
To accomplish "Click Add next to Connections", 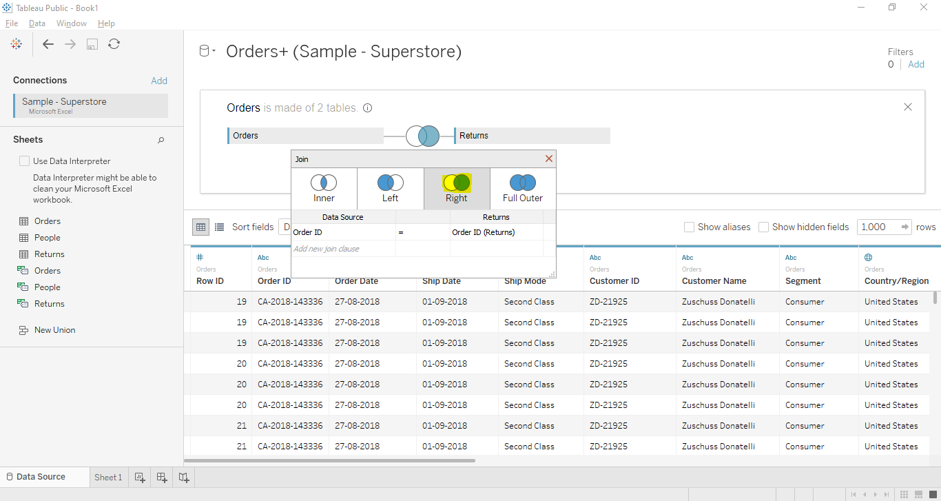I will (x=159, y=81).
